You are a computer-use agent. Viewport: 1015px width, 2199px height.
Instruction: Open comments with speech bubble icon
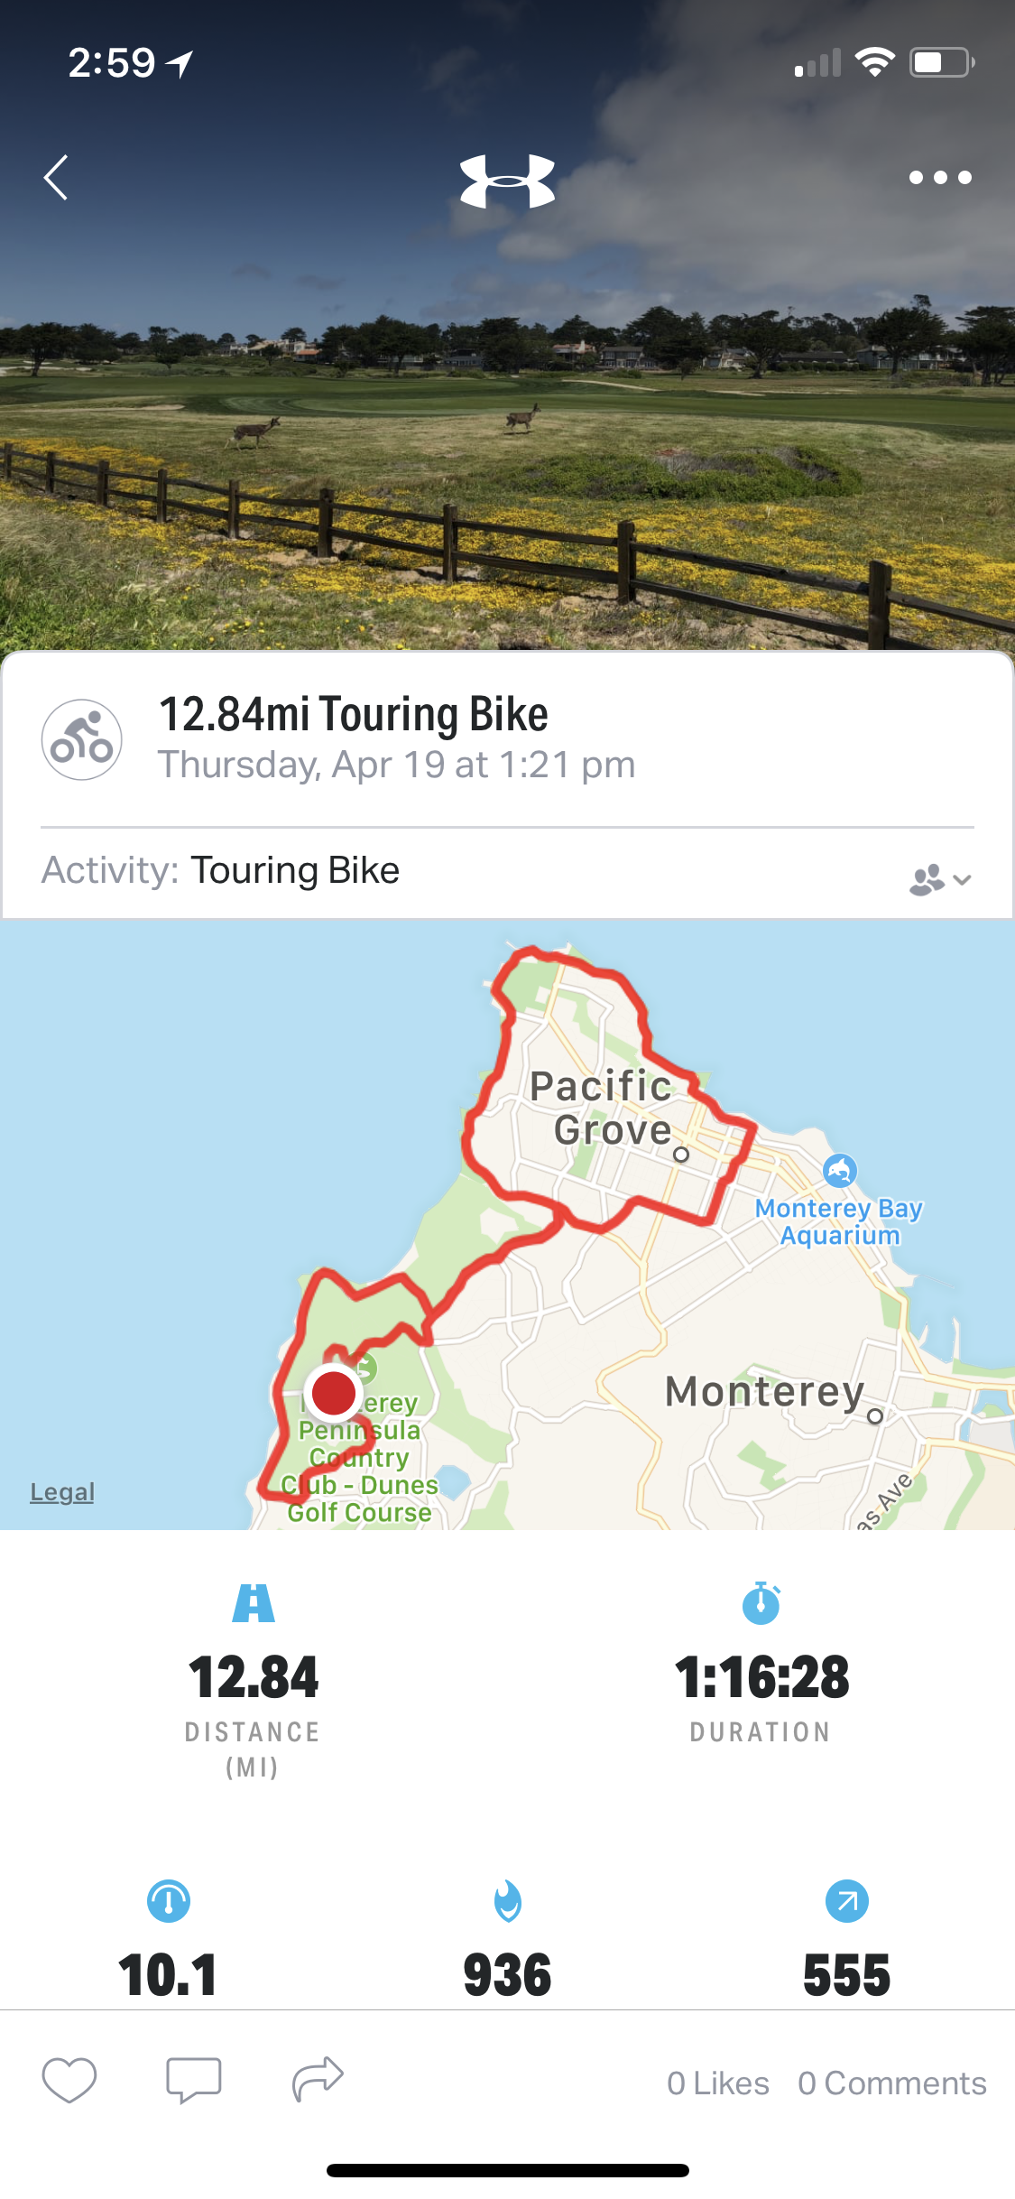[x=193, y=2080]
